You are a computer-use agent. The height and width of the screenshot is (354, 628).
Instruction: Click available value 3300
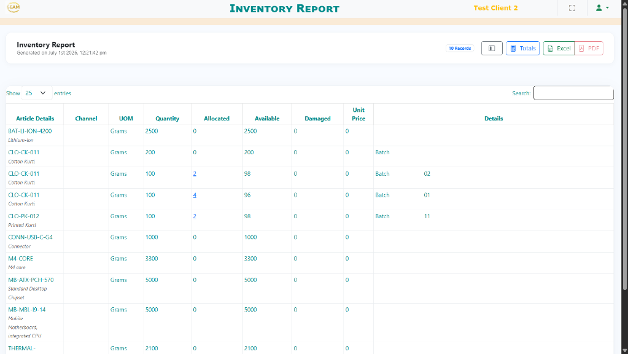250,259
